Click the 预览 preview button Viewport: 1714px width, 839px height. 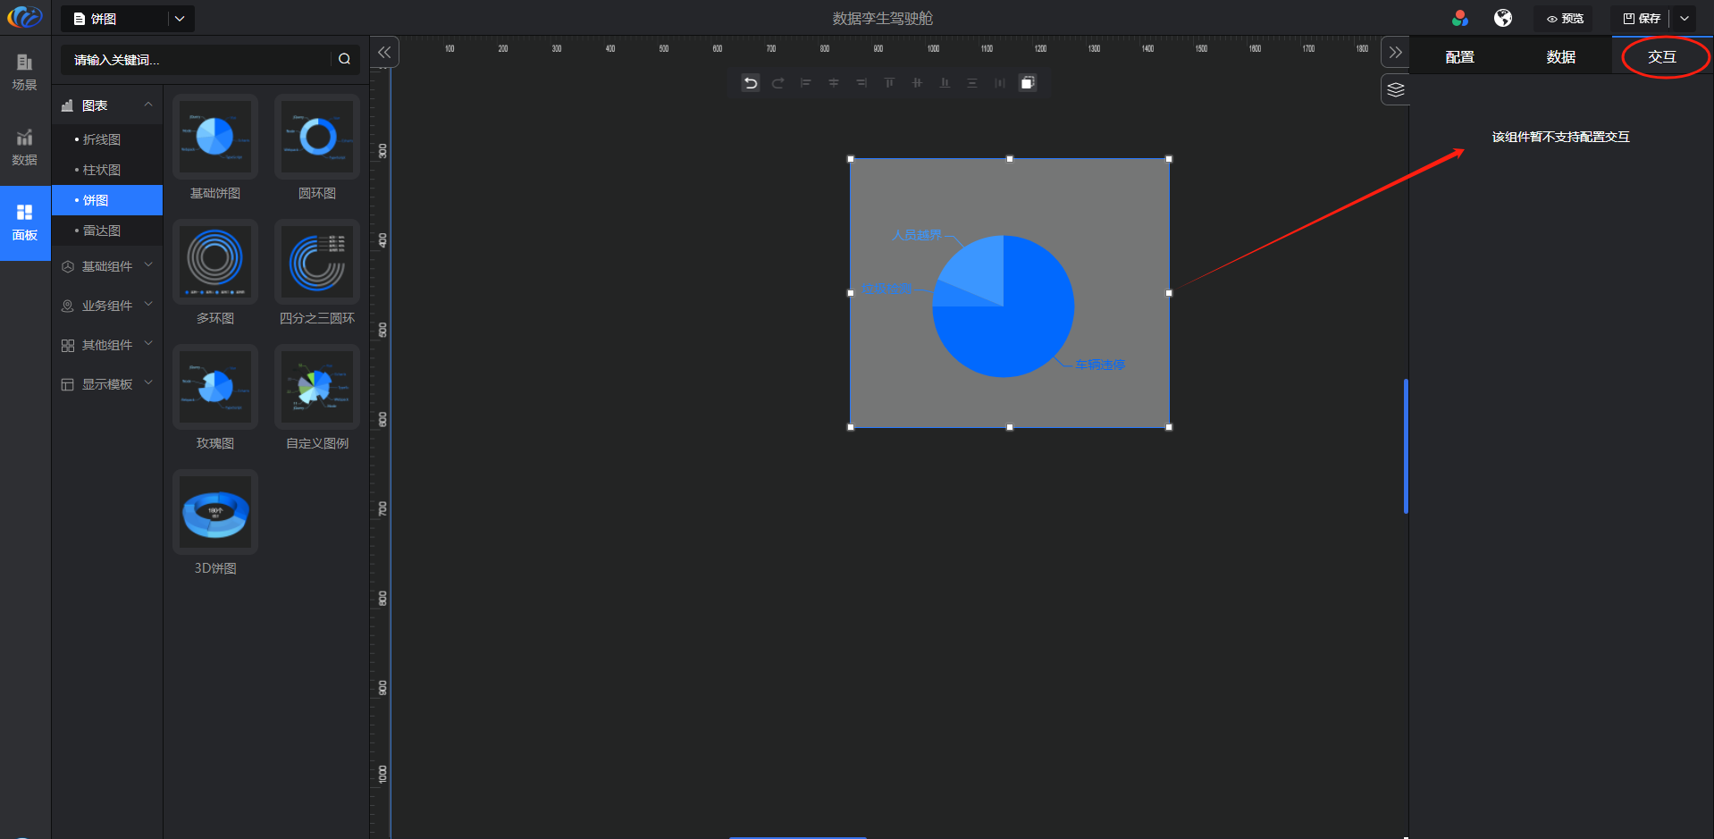[1565, 18]
